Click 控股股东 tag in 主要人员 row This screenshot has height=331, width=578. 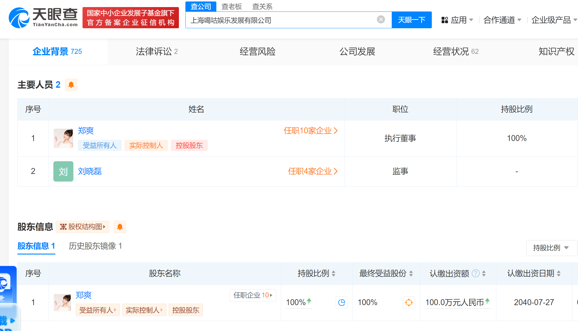pyautogui.click(x=189, y=145)
